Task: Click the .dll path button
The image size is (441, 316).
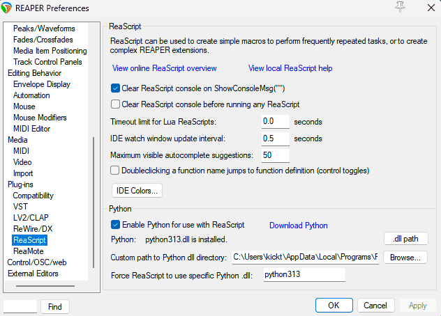Action: click(405, 239)
